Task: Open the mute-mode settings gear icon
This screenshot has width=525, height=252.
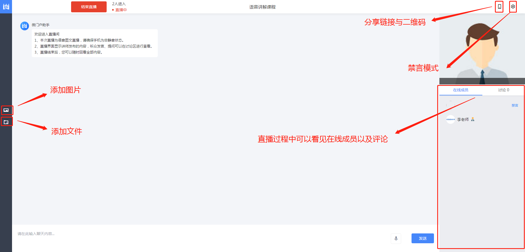Action: 513,7
